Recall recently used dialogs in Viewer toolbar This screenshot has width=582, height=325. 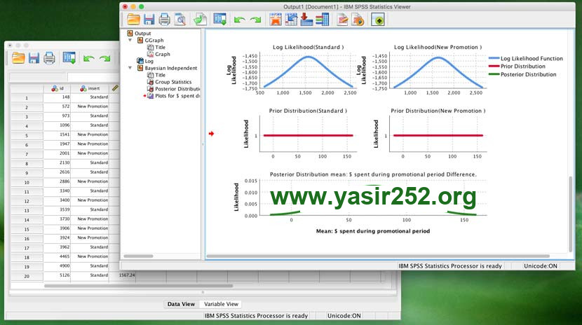pyautogui.click(x=219, y=20)
